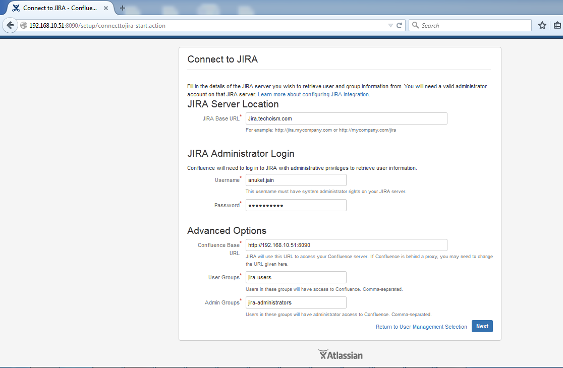Click the Username input field
The image size is (563, 368).
[x=296, y=180]
